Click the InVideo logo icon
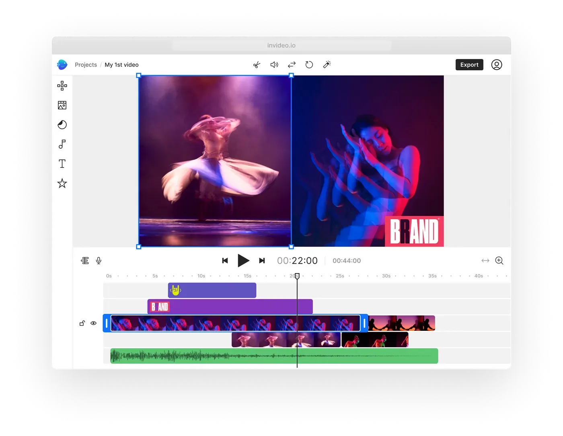This screenshot has height=436, width=563. click(62, 65)
